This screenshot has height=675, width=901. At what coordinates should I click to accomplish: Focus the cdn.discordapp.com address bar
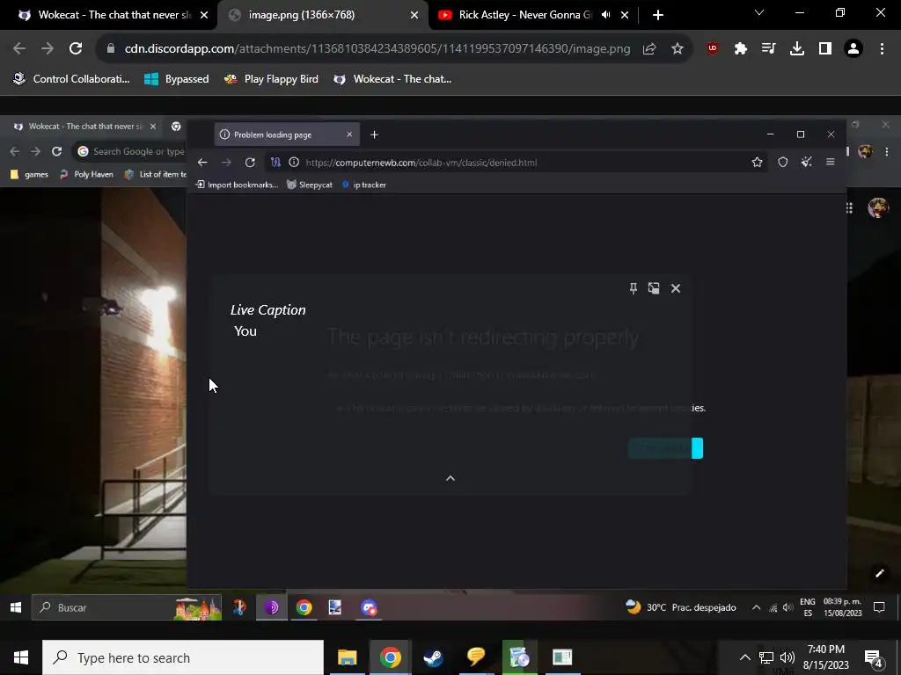377,49
